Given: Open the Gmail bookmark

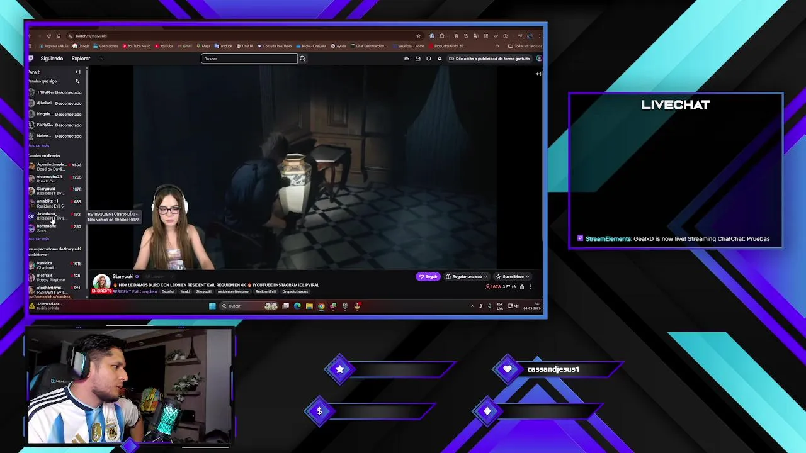Looking at the screenshot, I should pyautogui.click(x=185, y=46).
